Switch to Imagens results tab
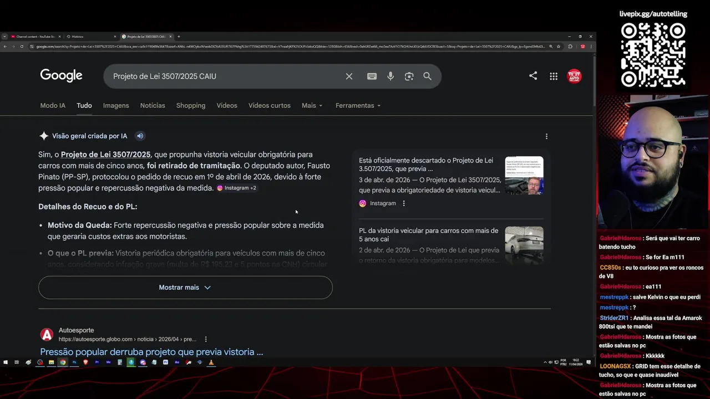This screenshot has height=399, width=710. point(116,105)
